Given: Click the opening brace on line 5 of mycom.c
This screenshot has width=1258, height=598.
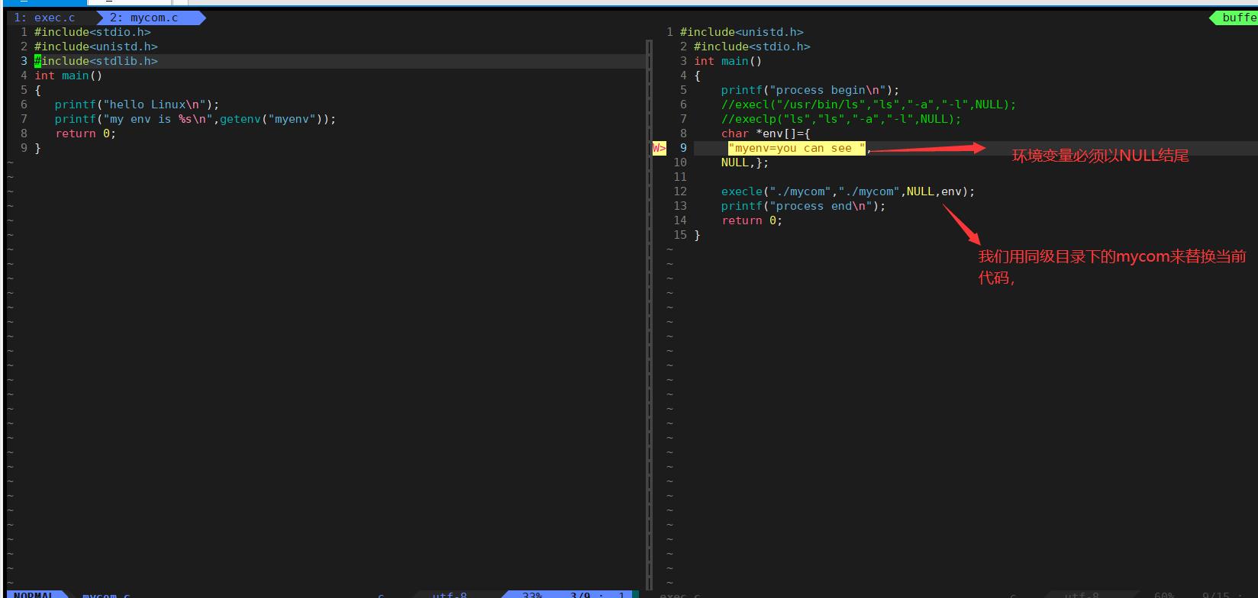Looking at the screenshot, I should pyautogui.click(x=37, y=90).
